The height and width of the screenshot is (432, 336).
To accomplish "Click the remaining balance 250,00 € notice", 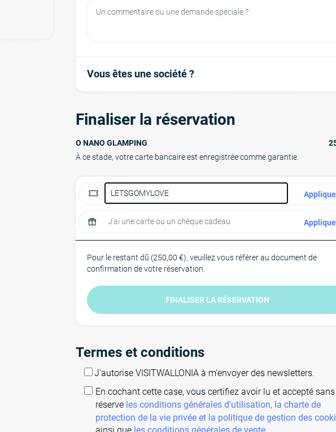I will click(202, 263).
